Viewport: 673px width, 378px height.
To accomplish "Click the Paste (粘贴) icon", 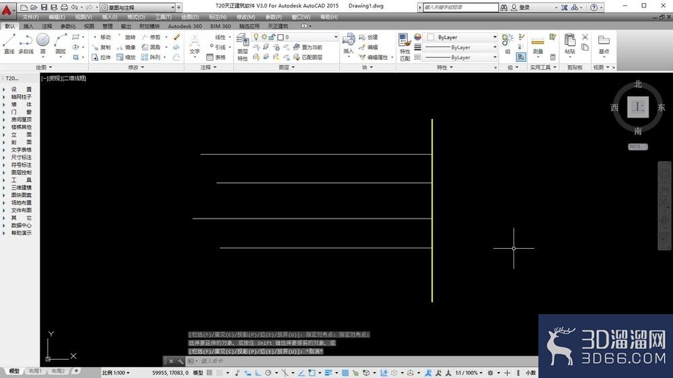I will click(x=569, y=44).
